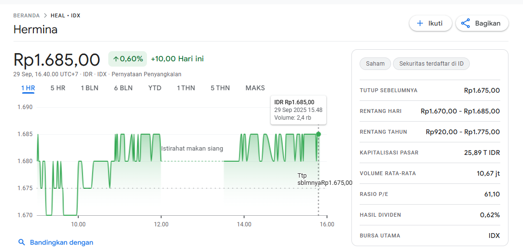Click the magnifier icon beside Bandingkan dengan

21,242
